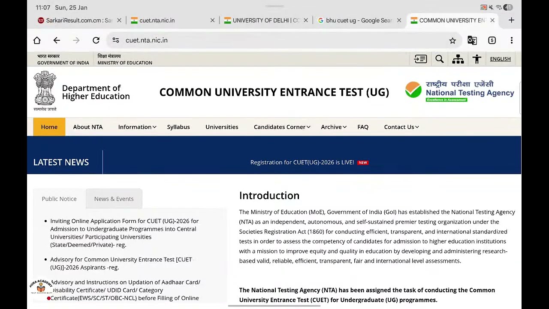Open the Google Translate icon

coord(472,40)
